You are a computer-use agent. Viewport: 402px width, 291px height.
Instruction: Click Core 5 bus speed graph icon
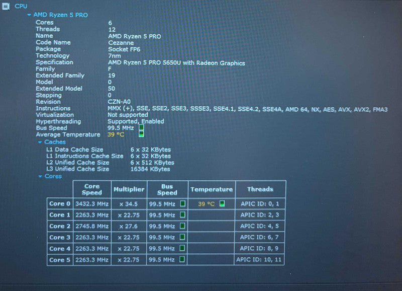182,259
